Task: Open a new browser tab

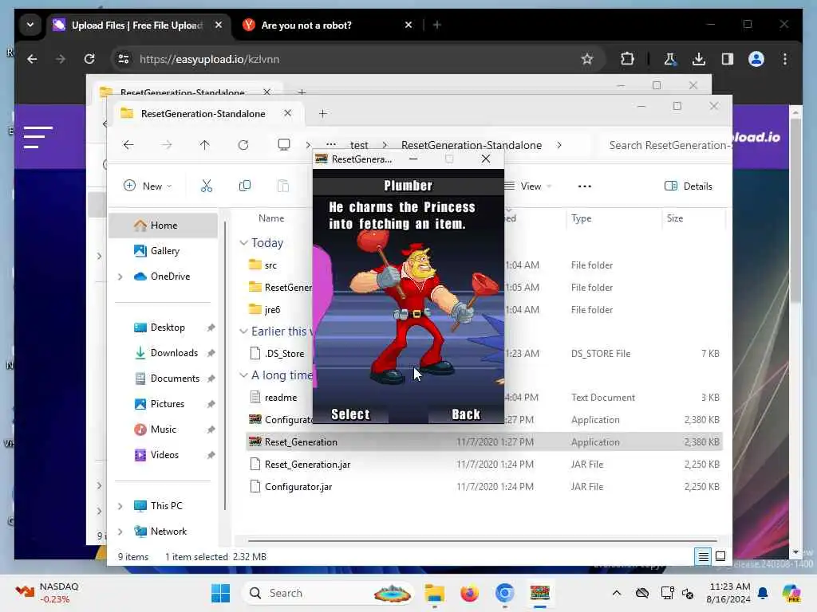Action: click(x=437, y=25)
